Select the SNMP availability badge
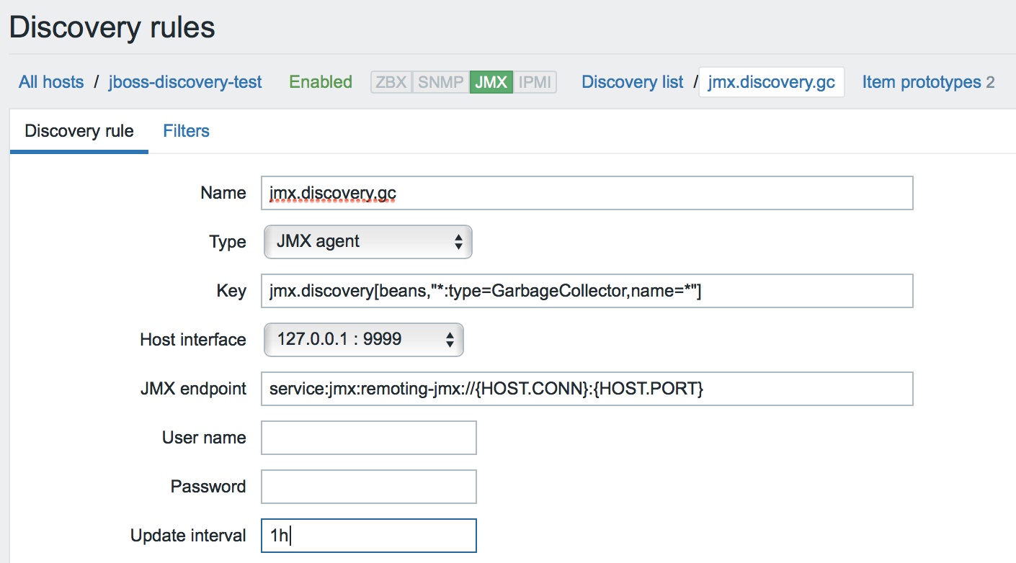The image size is (1016, 563). (440, 82)
